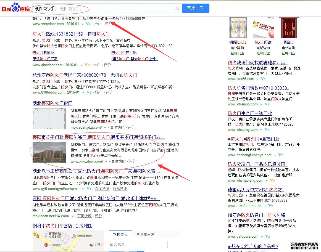Image resolution: width=321 pixels, height=252 pixels.
Task: Click the V2 badge beside www.yatdoors.com
Action: click(x=267, y=237)
